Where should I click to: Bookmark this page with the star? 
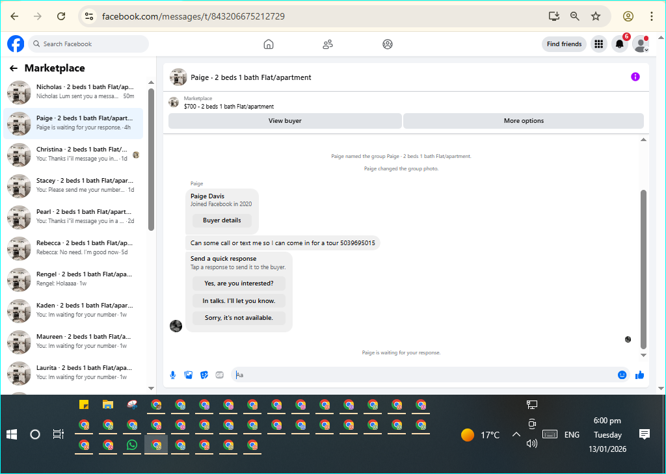[x=596, y=16]
